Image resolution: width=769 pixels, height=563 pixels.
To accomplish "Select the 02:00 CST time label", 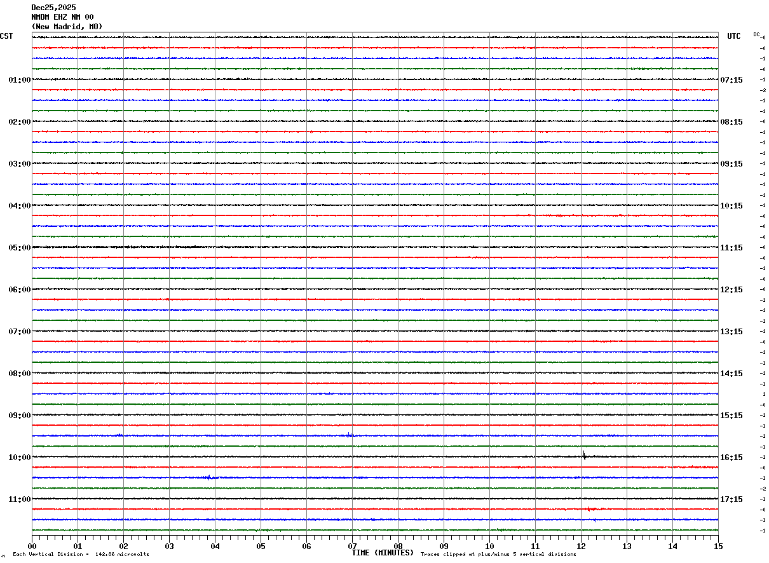I will (x=20, y=122).
